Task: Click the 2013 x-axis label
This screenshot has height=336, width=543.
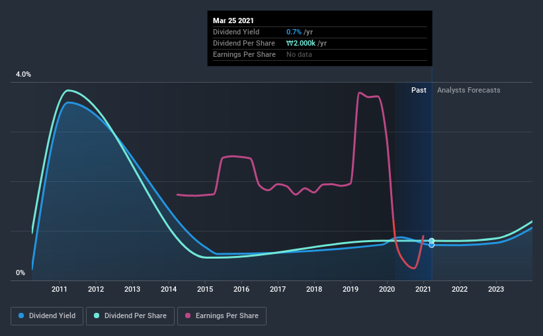Action: (132, 289)
